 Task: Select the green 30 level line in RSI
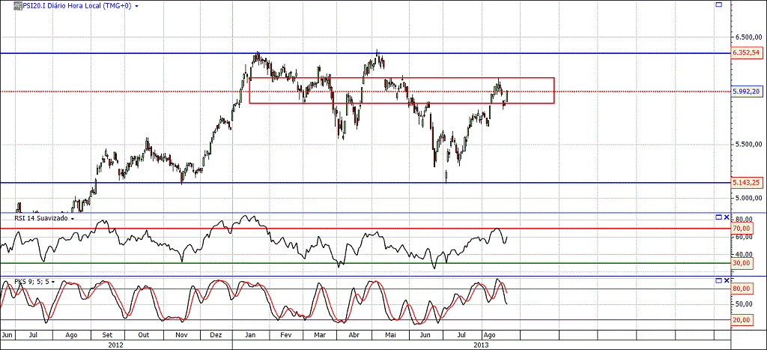pyautogui.click(x=365, y=263)
